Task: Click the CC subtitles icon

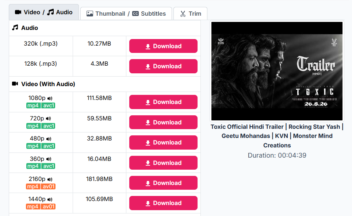Action: (x=135, y=13)
